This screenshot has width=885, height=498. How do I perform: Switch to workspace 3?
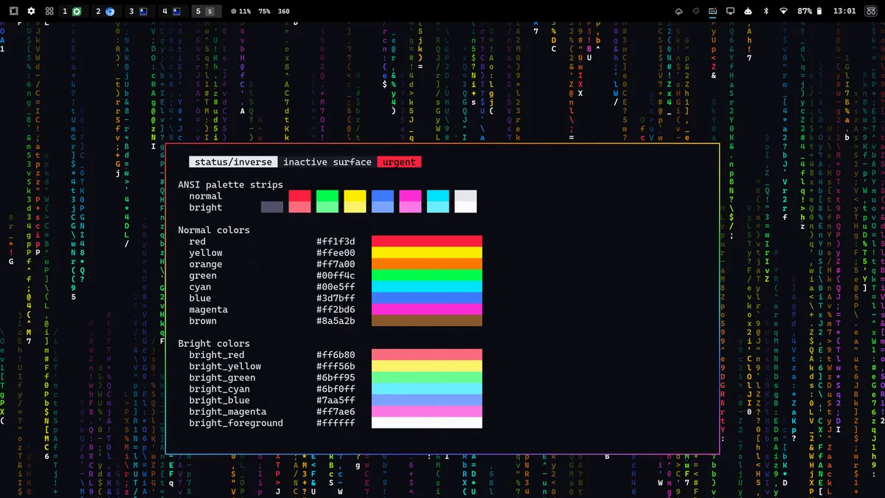[139, 11]
